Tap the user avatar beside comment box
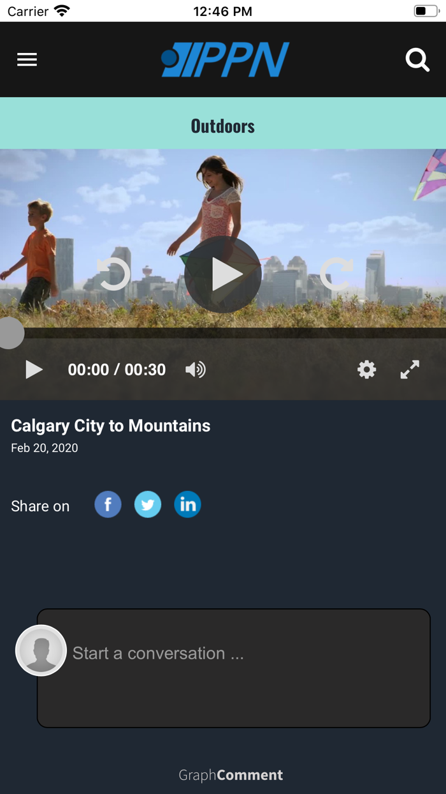Screen dimensions: 446x794 41,650
